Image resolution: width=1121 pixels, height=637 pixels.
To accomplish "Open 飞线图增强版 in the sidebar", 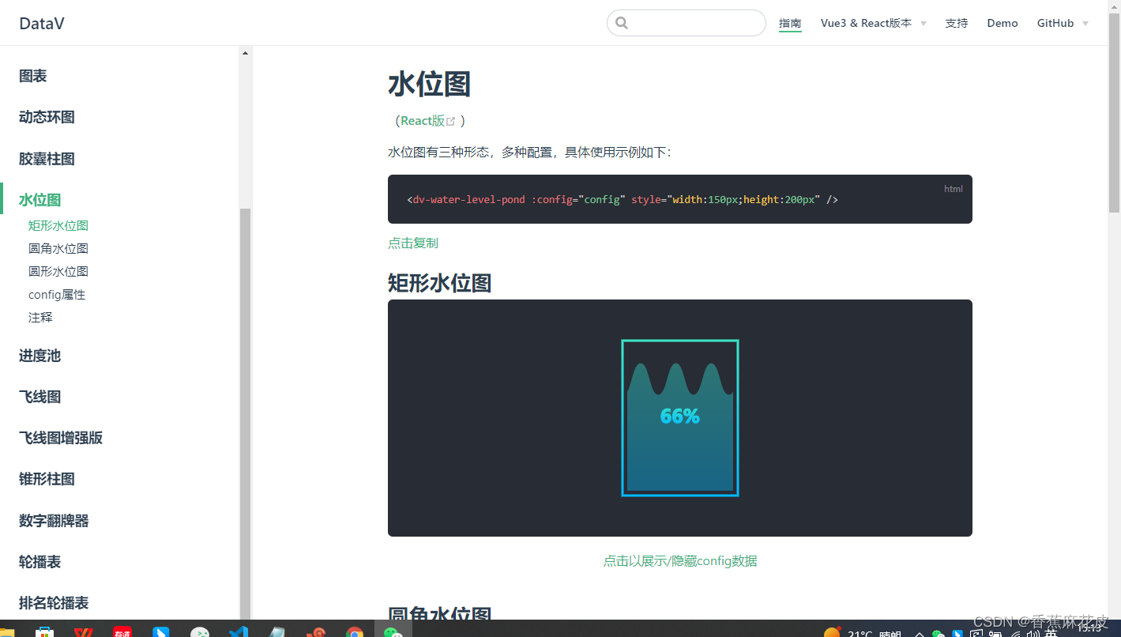I will pos(61,438).
